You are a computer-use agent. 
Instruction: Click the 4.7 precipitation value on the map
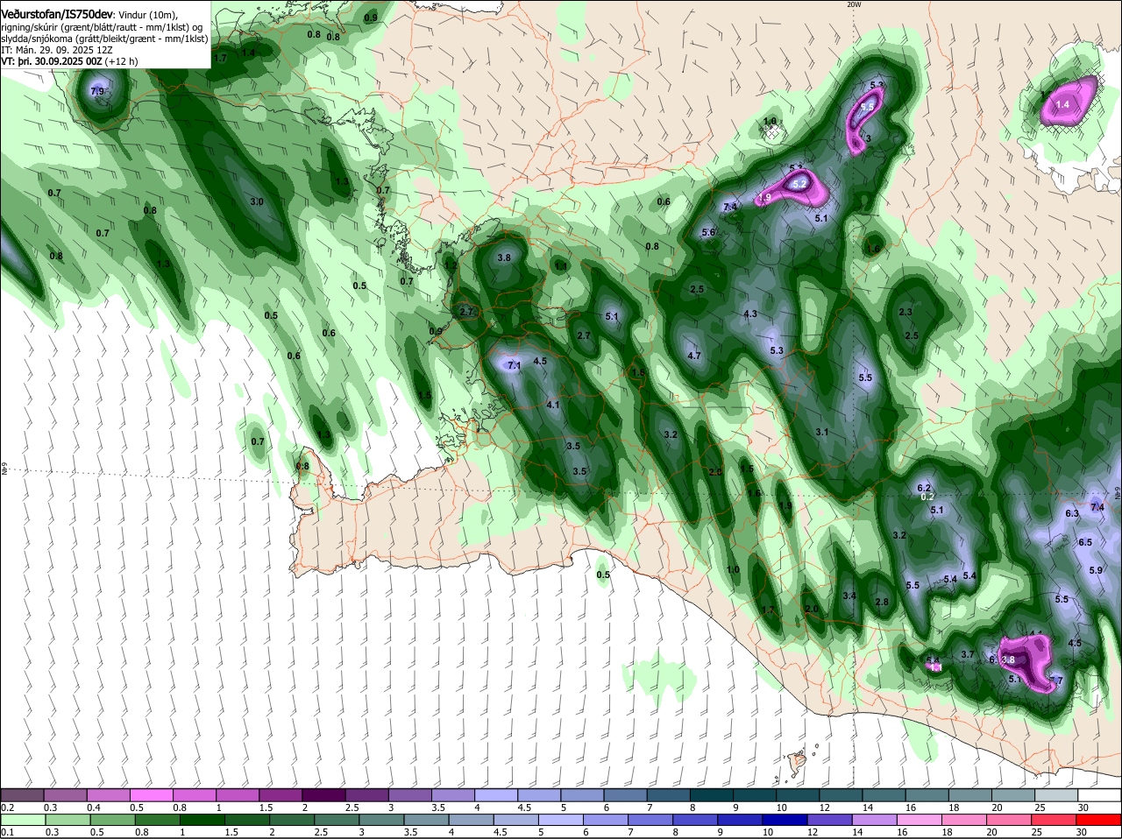click(x=694, y=356)
